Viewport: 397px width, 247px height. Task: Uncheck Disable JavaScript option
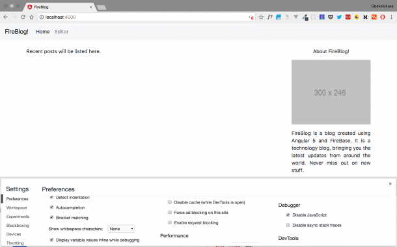288,215
